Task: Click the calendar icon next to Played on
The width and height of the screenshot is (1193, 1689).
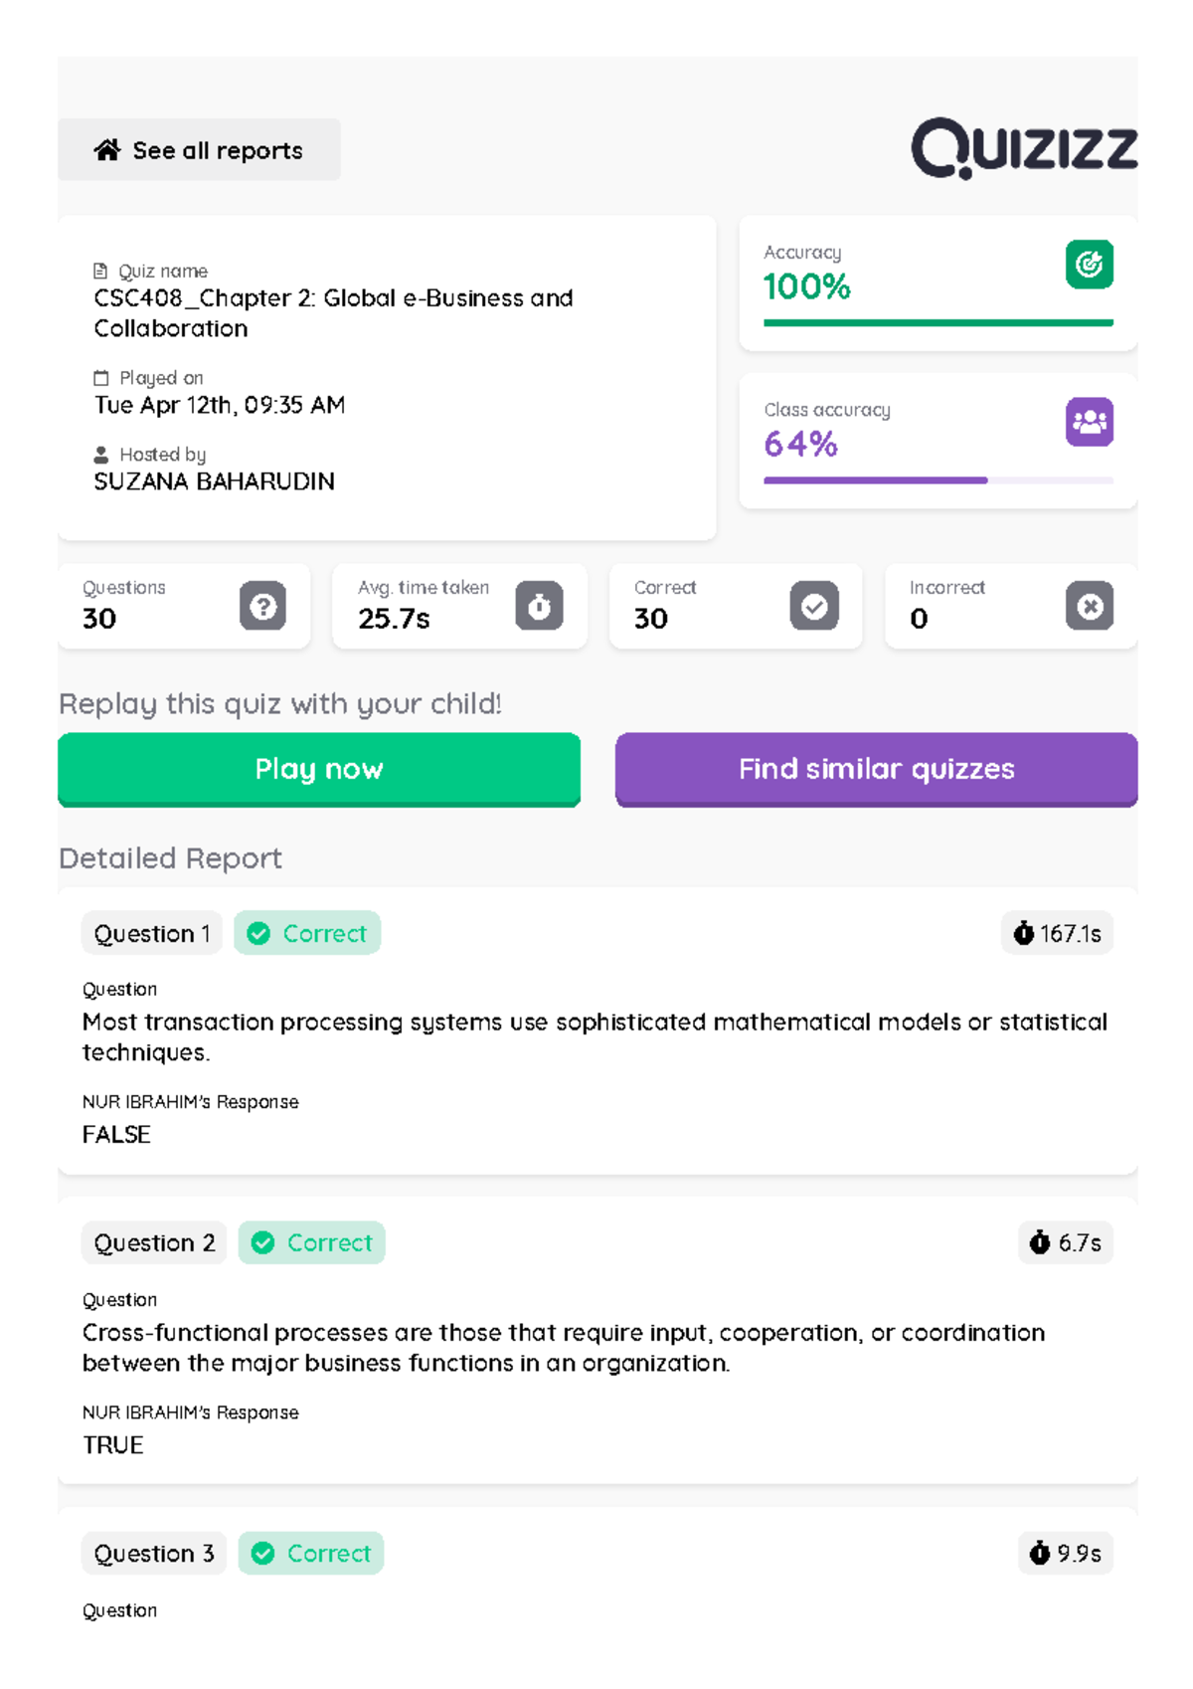Action: pos(100,377)
